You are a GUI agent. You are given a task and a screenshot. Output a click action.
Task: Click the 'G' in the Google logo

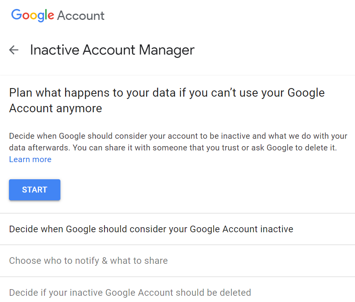[16, 15]
